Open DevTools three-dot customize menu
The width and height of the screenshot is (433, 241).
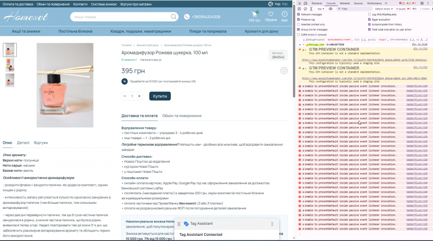(x=428, y=3)
